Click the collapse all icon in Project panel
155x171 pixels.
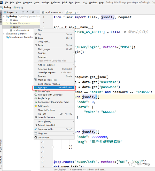(28, 12)
